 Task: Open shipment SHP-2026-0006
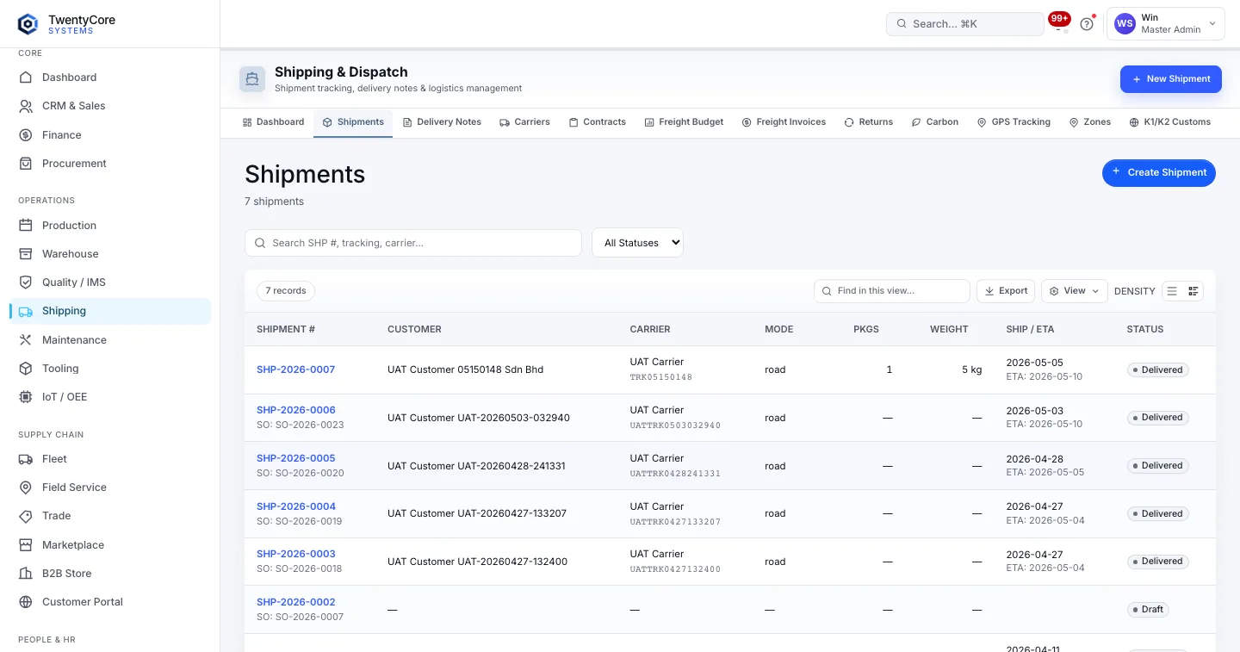[295, 410]
